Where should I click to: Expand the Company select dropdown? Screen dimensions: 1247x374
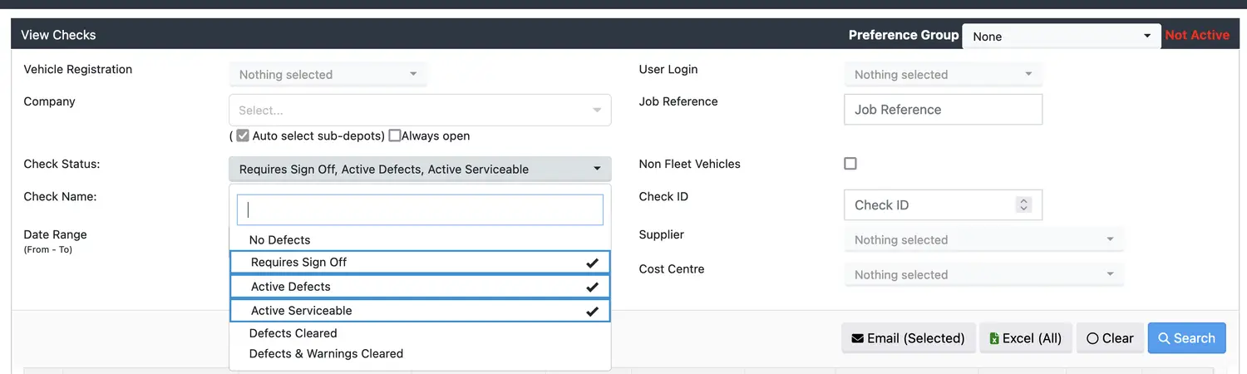(420, 110)
